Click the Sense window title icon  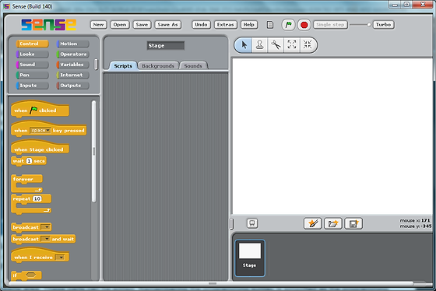[x=7, y=6]
